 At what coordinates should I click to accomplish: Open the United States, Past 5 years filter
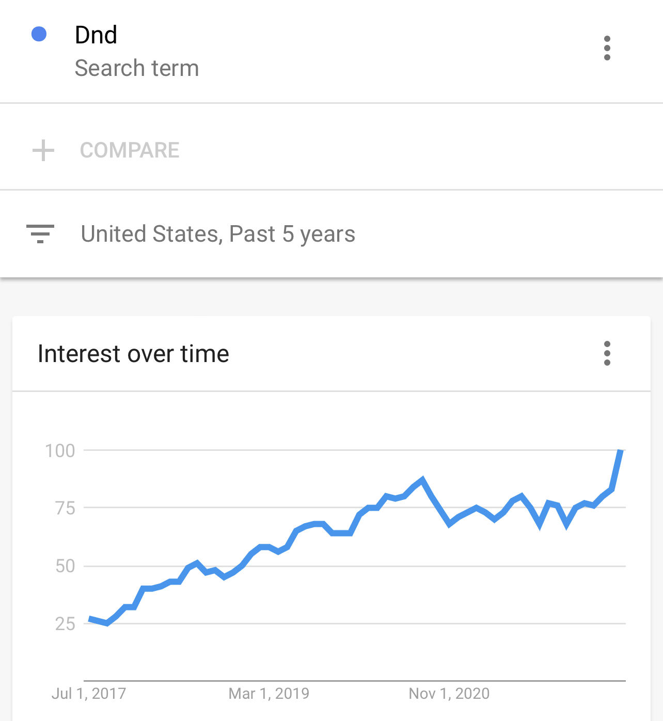tap(218, 234)
